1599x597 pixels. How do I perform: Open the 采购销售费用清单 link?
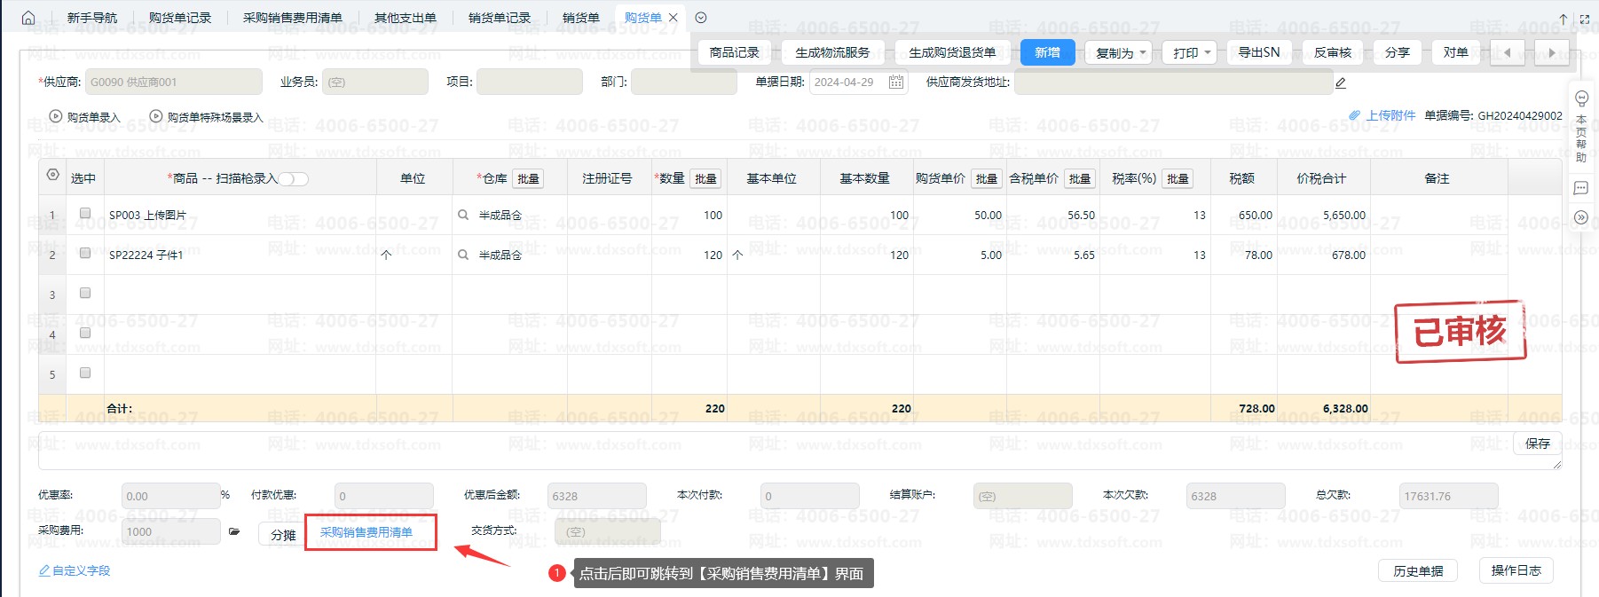pyautogui.click(x=366, y=532)
